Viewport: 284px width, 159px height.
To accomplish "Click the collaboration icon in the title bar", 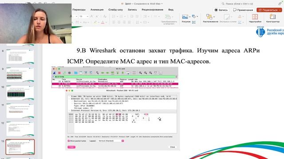I will click(x=280, y=4).
